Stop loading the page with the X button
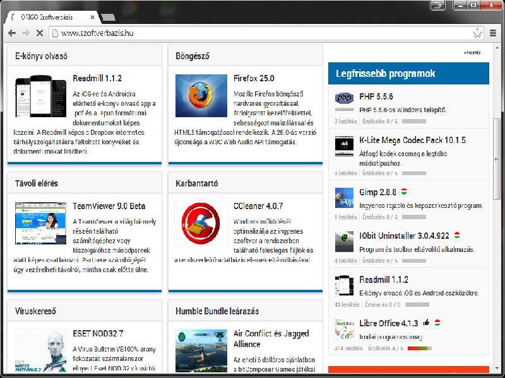The height and width of the screenshot is (378, 505). point(40,33)
